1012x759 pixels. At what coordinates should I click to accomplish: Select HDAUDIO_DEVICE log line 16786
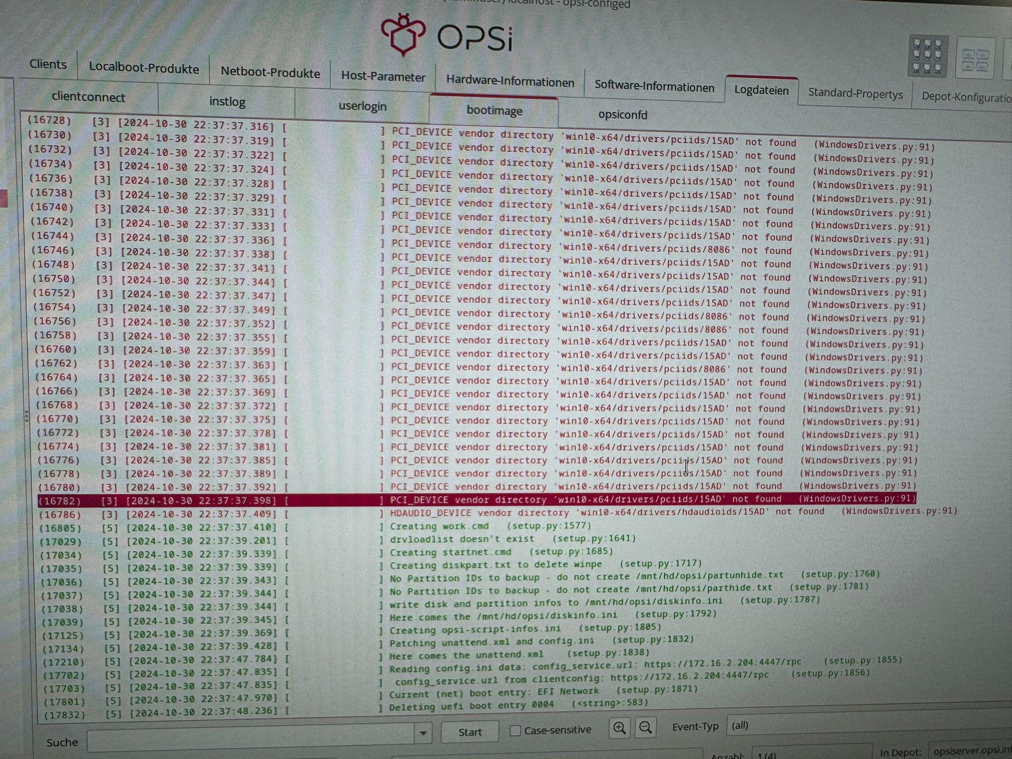click(x=498, y=513)
